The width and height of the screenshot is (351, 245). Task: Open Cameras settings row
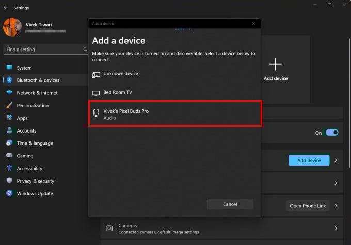click(x=221, y=228)
